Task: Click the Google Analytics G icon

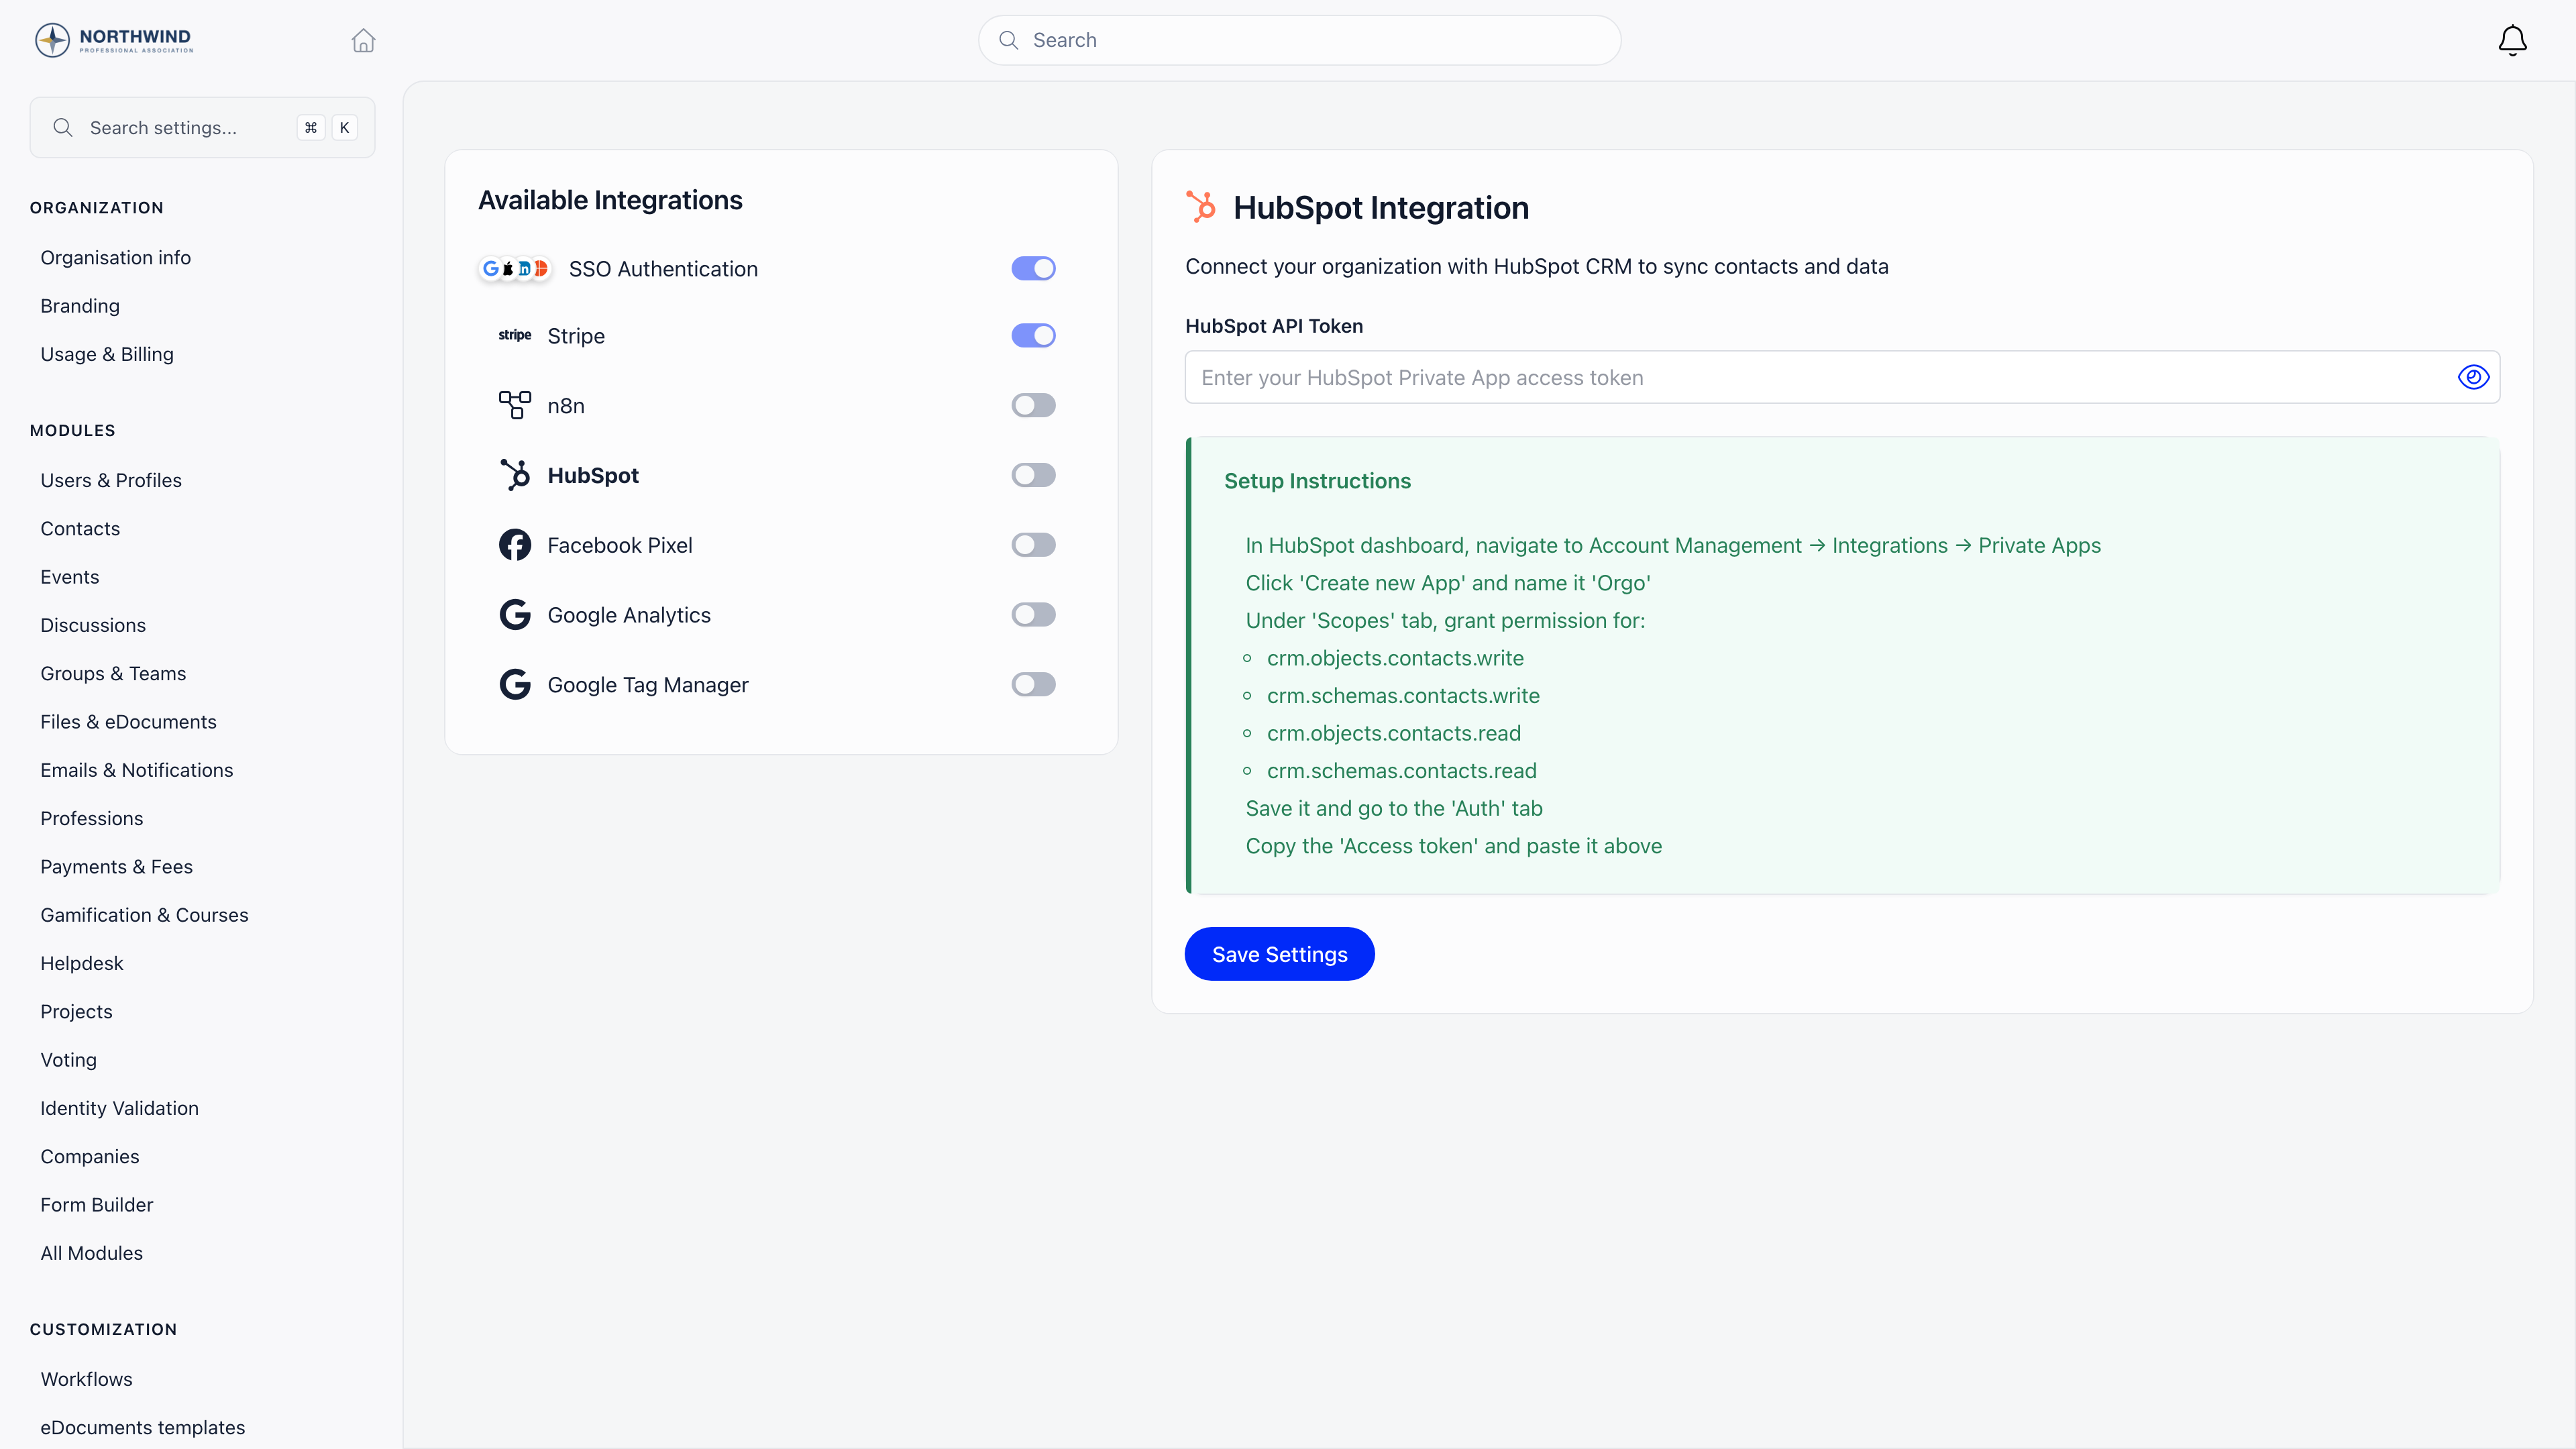Action: pyautogui.click(x=514, y=615)
